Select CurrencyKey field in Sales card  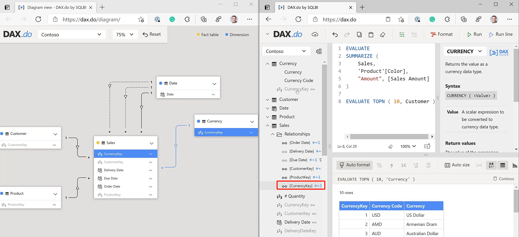pyautogui.click(x=125, y=154)
